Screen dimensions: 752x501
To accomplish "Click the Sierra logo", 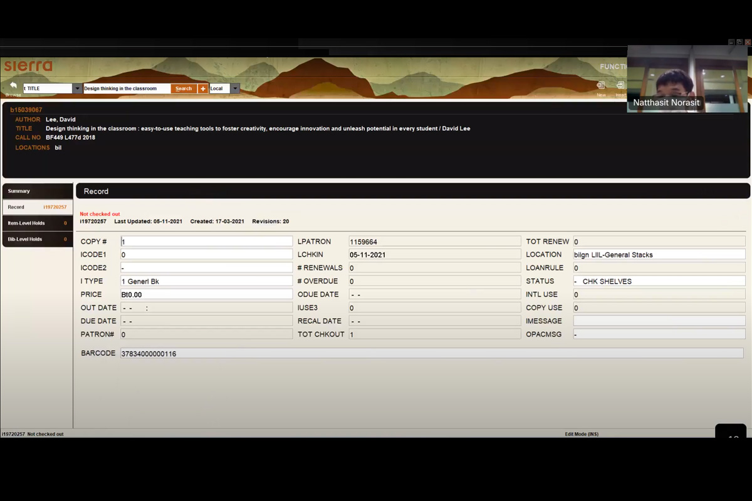I will click(x=28, y=66).
